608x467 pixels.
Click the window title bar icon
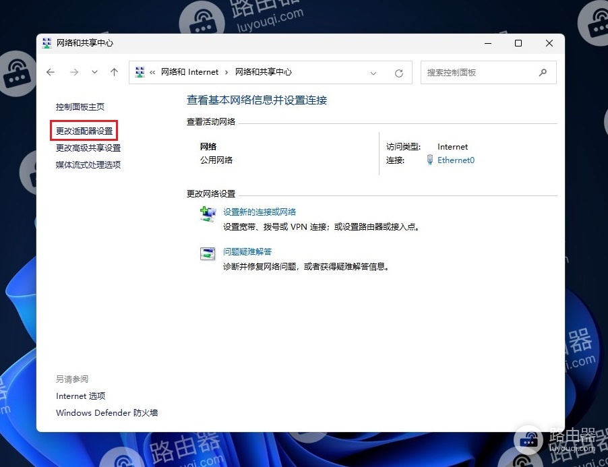47,43
